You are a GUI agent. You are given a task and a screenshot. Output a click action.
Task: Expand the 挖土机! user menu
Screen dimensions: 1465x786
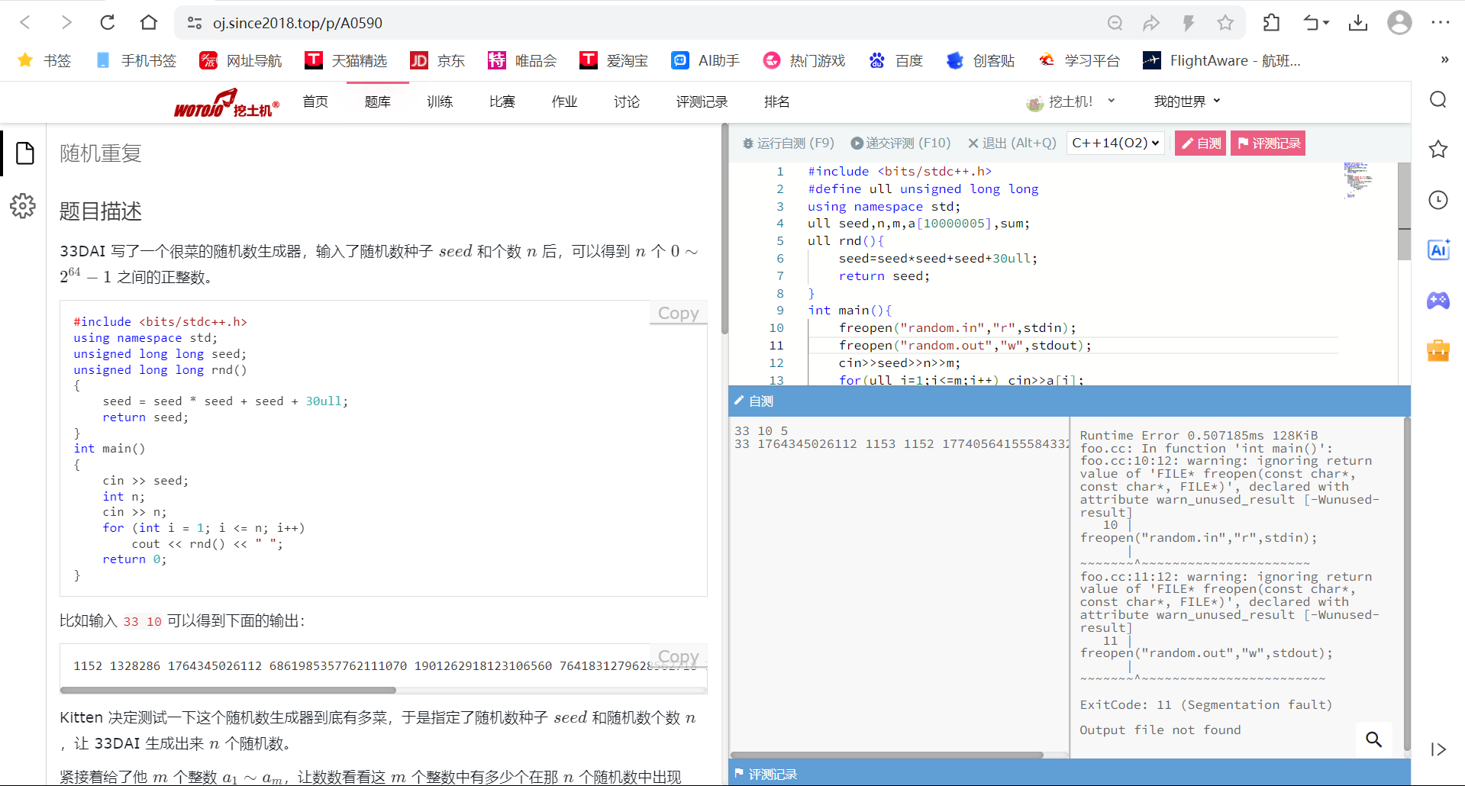(1070, 101)
